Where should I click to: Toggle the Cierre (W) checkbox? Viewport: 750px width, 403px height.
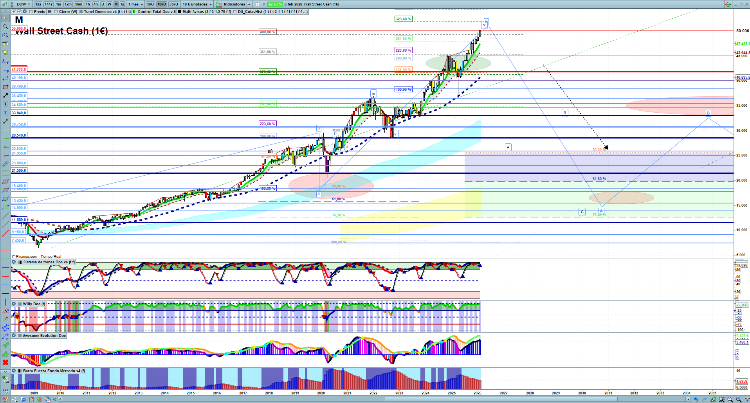pyautogui.click(x=56, y=12)
